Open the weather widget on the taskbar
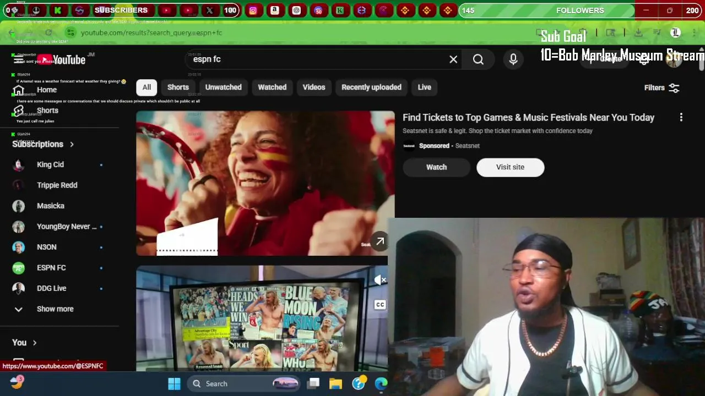The image size is (705, 396). (x=17, y=383)
